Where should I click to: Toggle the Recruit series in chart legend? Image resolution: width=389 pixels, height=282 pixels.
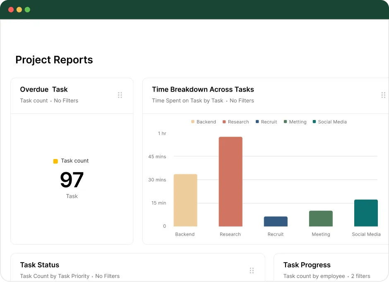pos(266,122)
